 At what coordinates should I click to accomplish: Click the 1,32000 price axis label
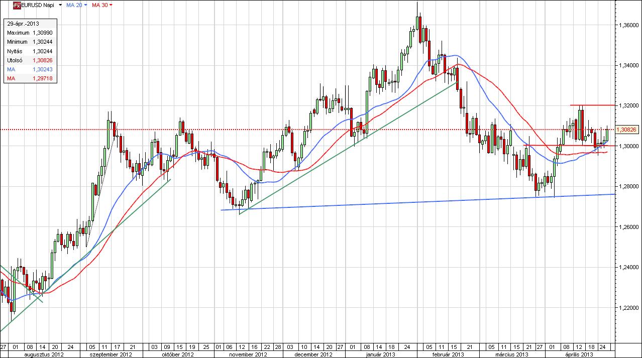tap(628, 105)
